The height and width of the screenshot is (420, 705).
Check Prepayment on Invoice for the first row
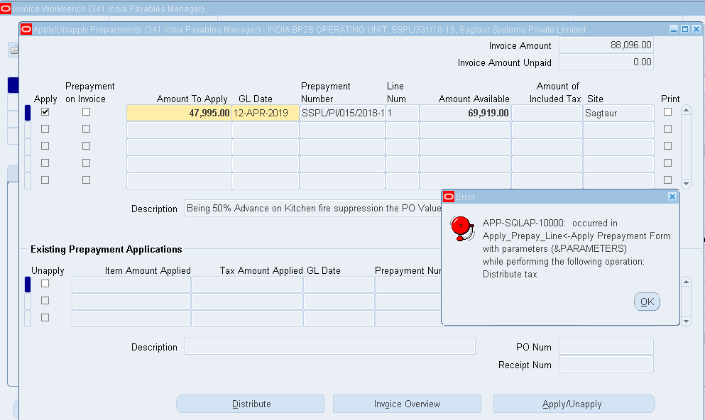click(x=86, y=111)
